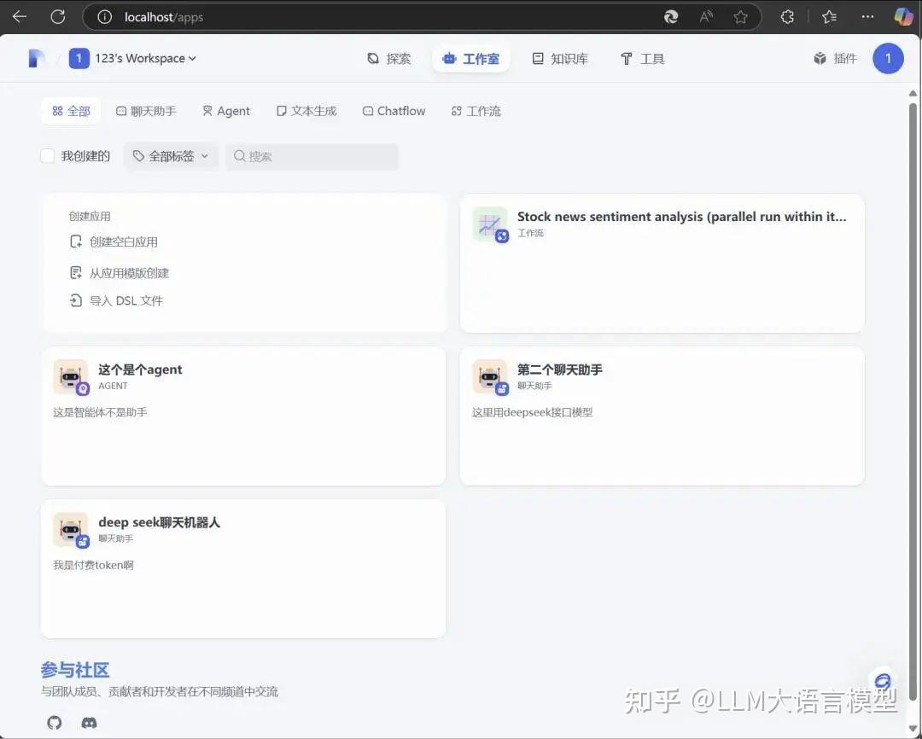The width and height of the screenshot is (922, 739).
Task: Select the Agent filter tab
Action: [x=226, y=111]
